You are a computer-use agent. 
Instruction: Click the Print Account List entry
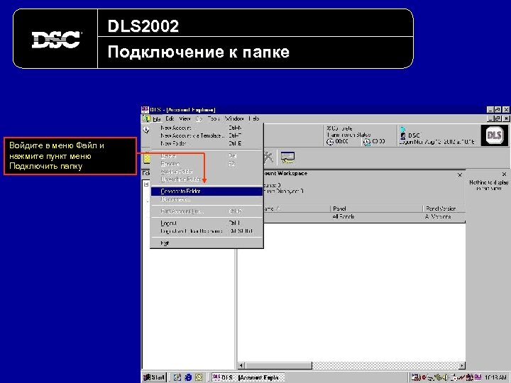207,211
